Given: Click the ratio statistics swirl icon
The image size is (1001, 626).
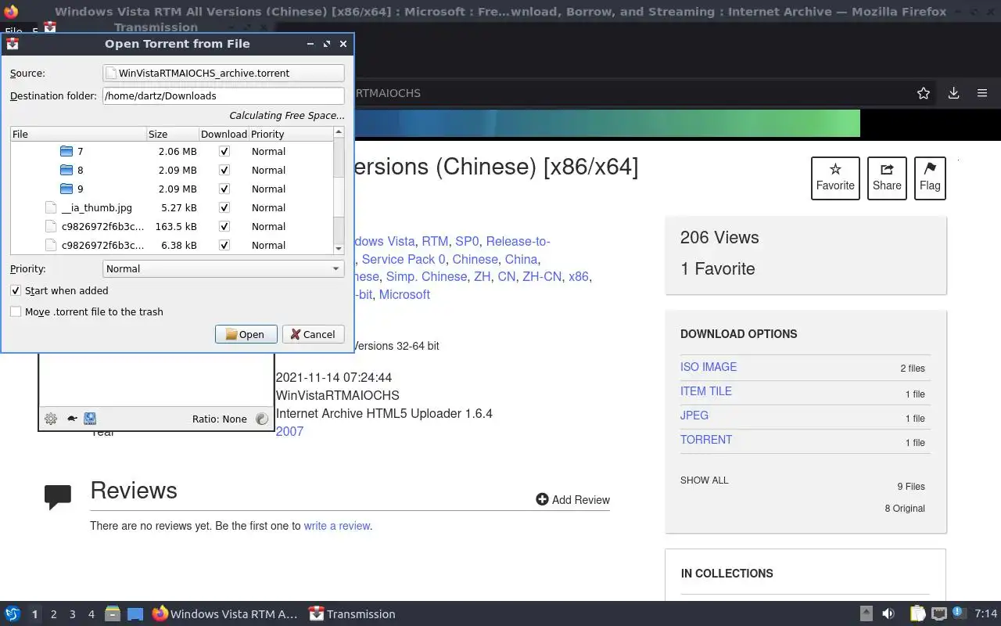Looking at the screenshot, I should click(x=262, y=419).
